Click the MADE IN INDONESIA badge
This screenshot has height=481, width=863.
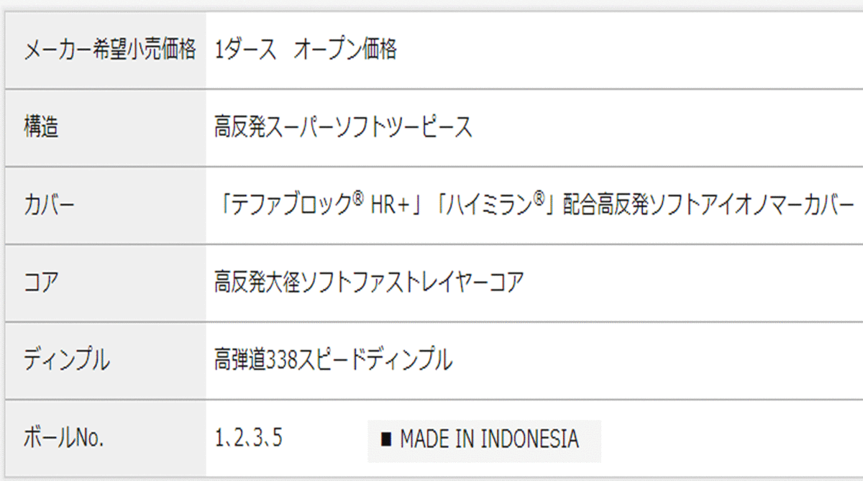(x=484, y=439)
